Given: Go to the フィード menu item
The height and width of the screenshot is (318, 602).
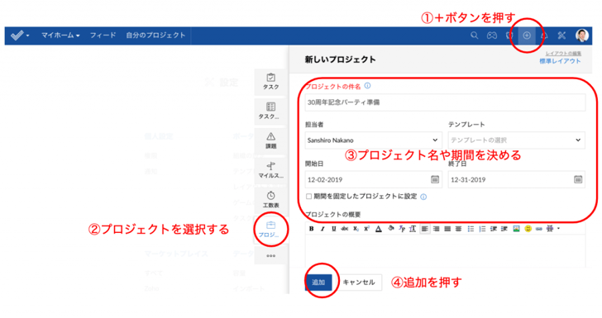Looking at the screenshot, I should coord(103,36).
